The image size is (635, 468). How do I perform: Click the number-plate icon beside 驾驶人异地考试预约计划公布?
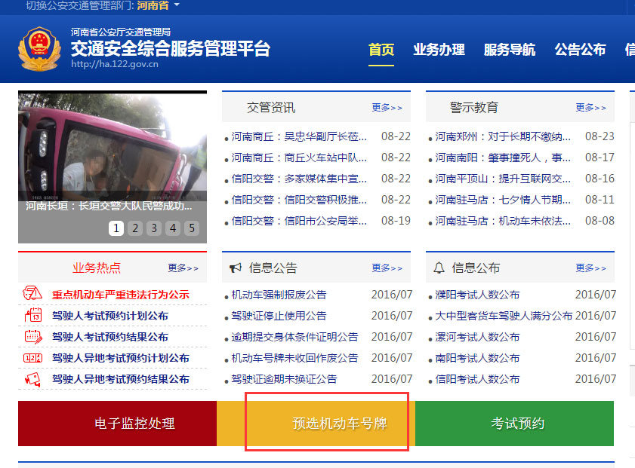pyautogui.click(x=31, y=358)
